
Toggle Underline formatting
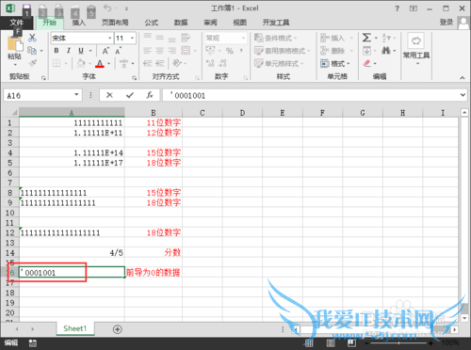click(81, 51)
